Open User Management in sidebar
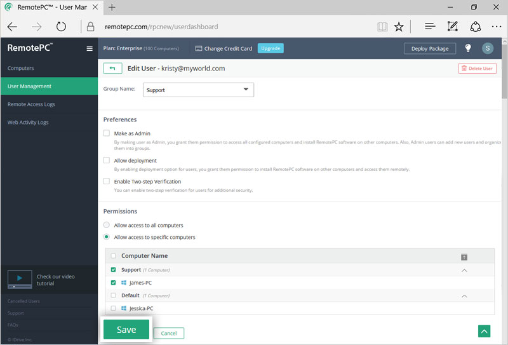Image resolution: width=508 pixels, height=345 pixels. pos(49,86)
